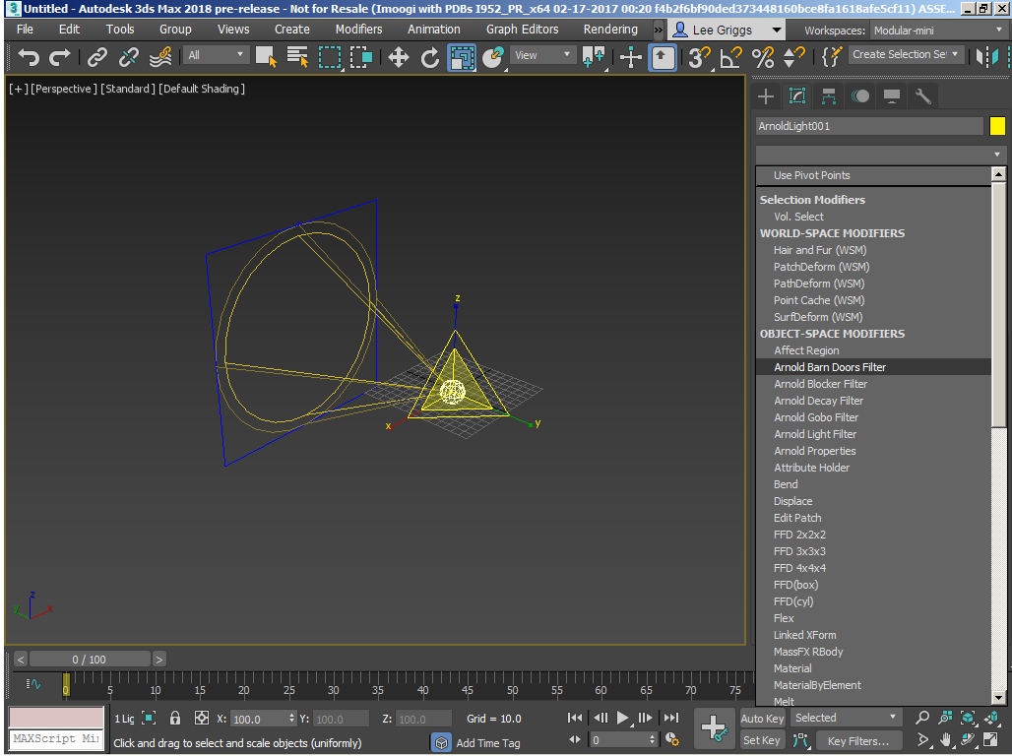Open the Select by Name list
The width and height of the screenshot is (1012, 756).
tap(297, 57)
